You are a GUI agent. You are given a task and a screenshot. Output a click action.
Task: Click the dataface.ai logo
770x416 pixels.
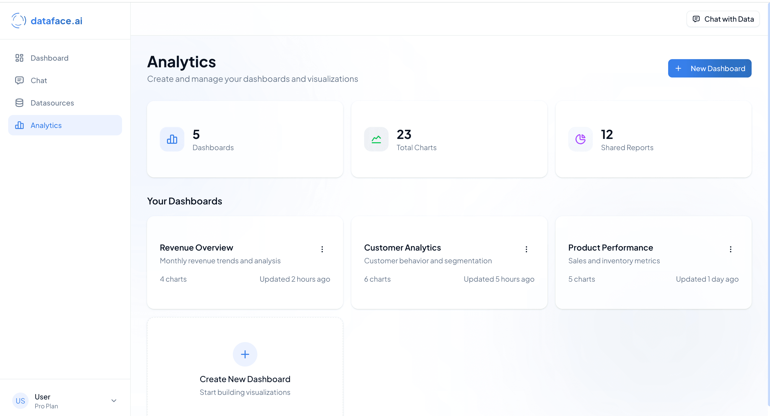[x=47, y=21]
